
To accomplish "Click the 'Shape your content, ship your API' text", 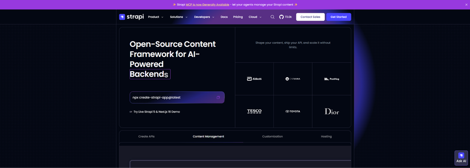I will pyautogui.click(x=293, y=45).
